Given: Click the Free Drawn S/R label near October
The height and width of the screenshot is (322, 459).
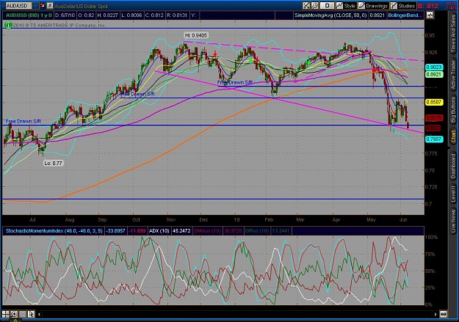Looking at the screenshot, I should pos(137,94).
